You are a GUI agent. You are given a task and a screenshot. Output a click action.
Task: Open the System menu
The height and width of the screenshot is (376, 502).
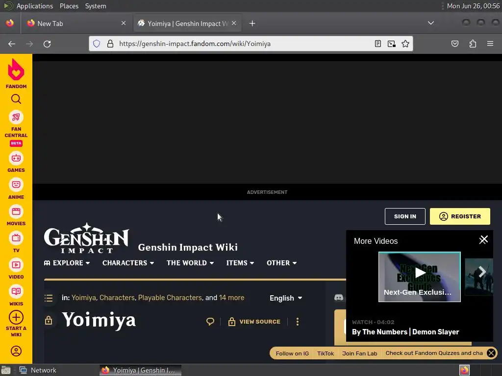(96, 6)
